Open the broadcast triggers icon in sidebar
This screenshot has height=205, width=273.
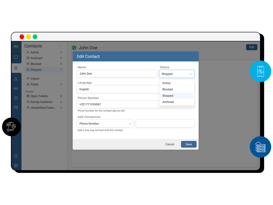[x=16, y=88]
